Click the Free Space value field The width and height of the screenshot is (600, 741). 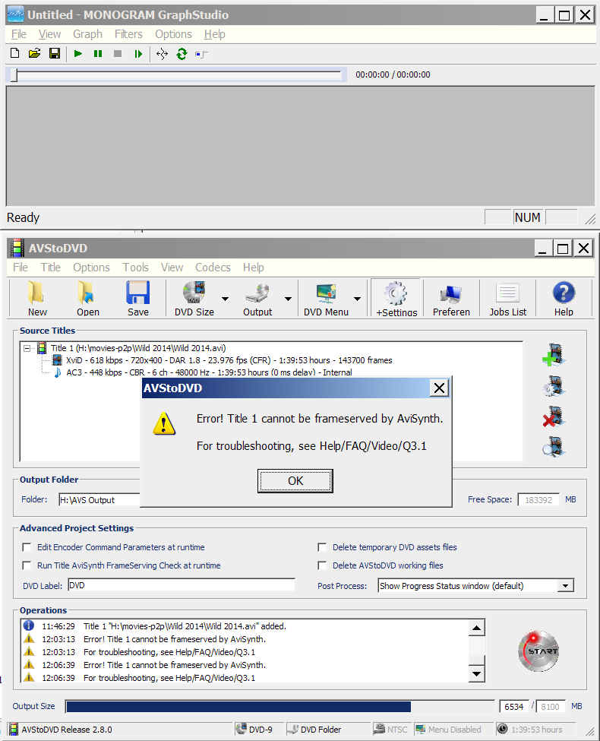click(538, 500)
